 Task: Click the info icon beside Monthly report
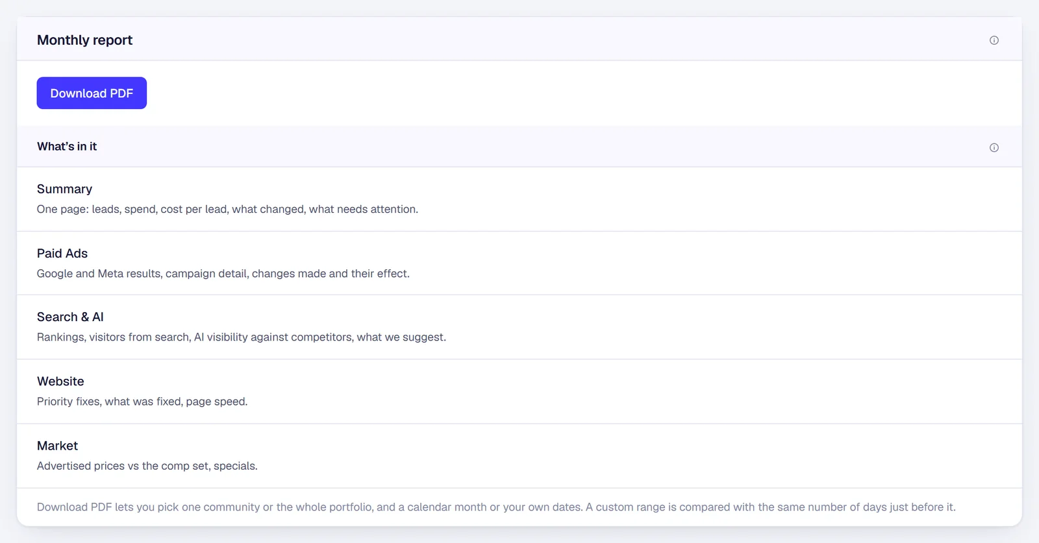point(994,40)
